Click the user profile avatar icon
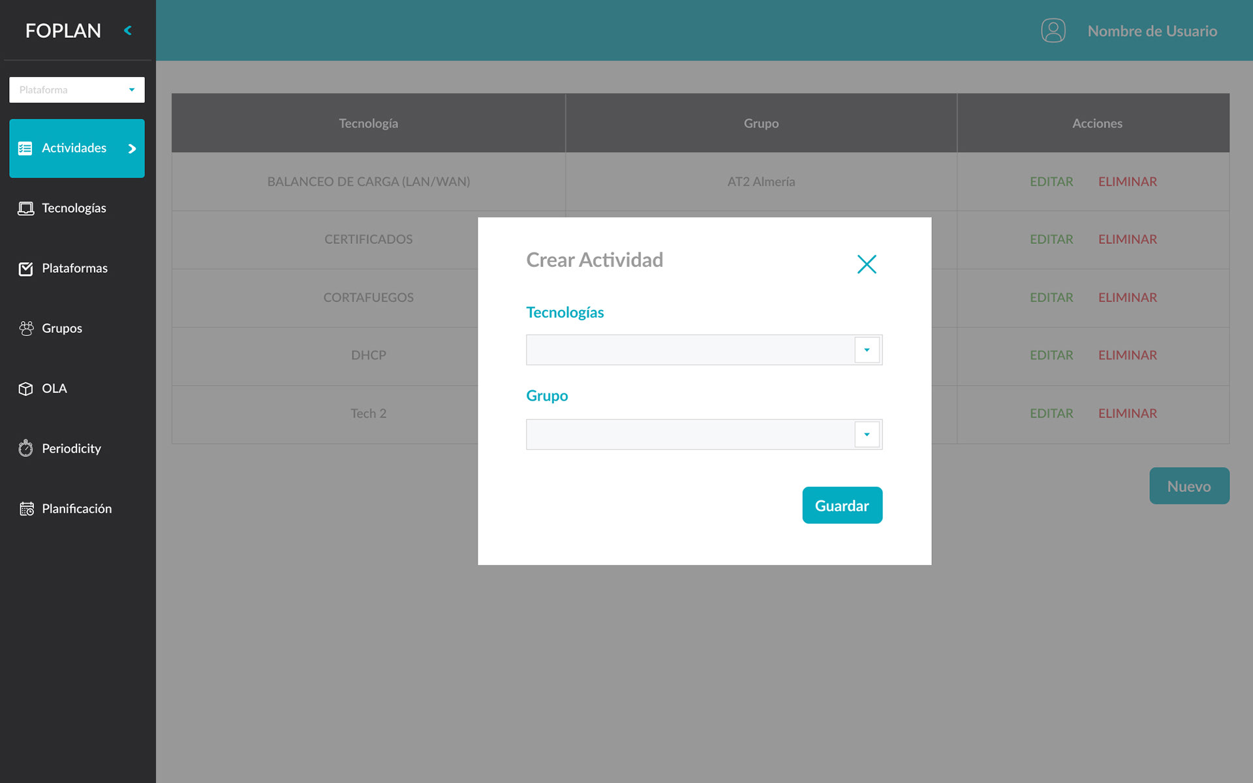 [x=1053, y=31]
